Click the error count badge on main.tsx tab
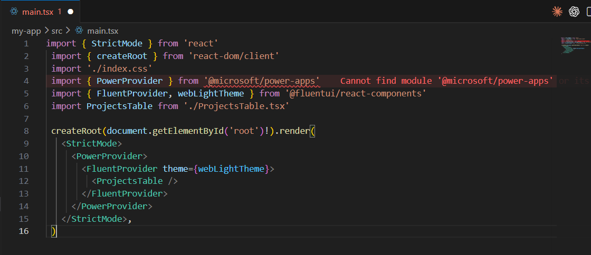 coord(60,12)
